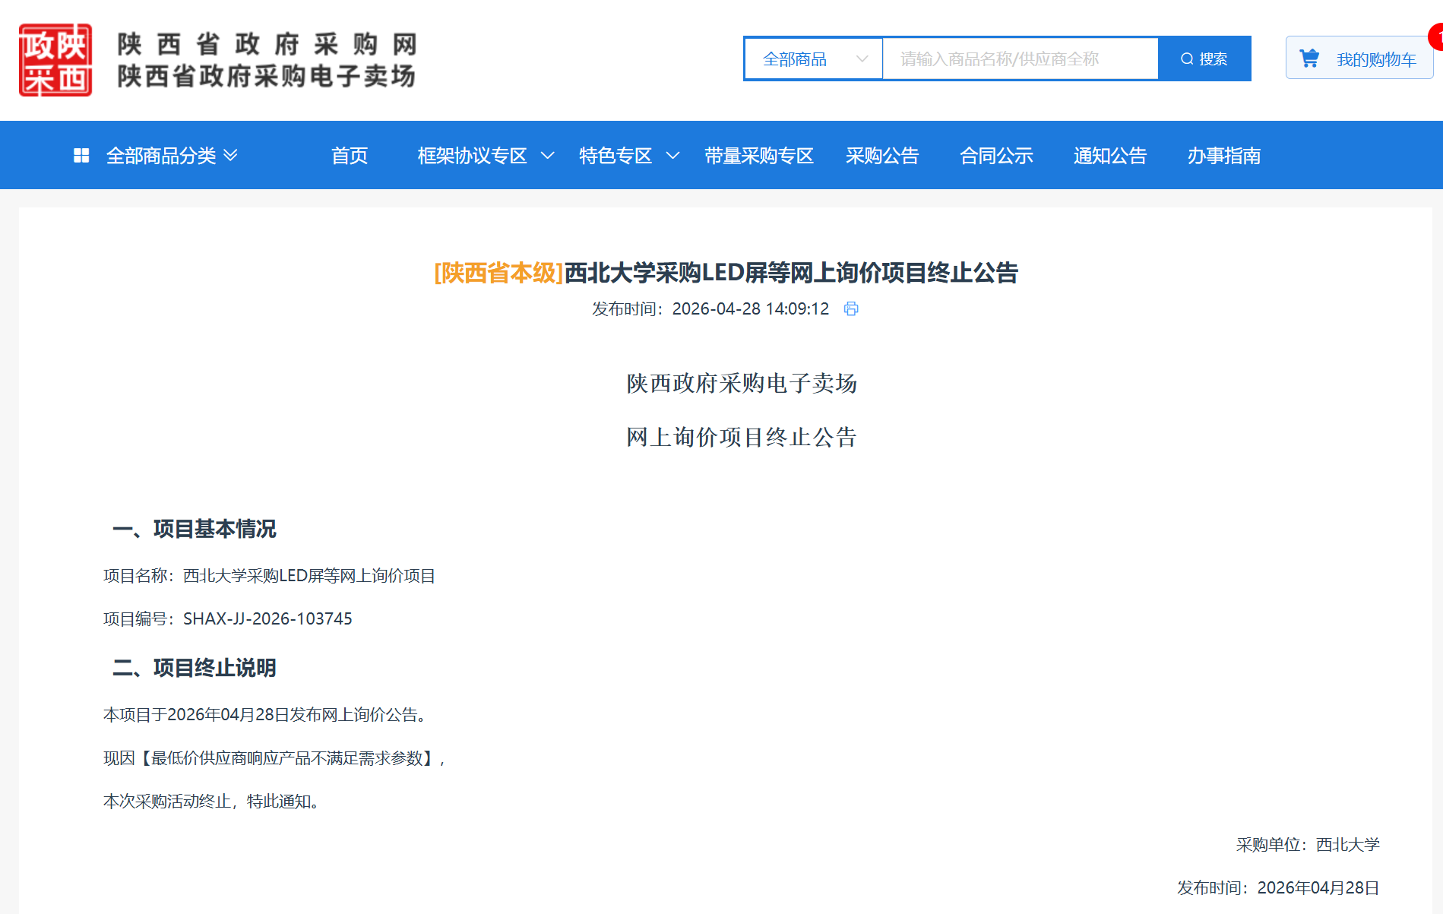The height and width of the screenshot is (914, 1443).
Task: Open the 全部商品 dropdown selector
Action: point(813,59)
